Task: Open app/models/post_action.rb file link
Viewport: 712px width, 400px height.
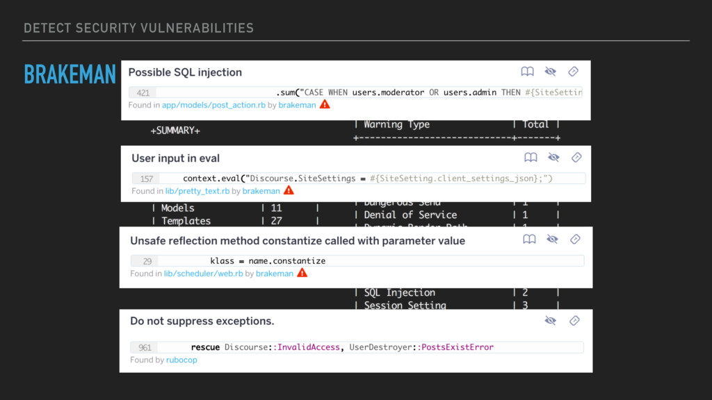Action: tap(213, 106)
